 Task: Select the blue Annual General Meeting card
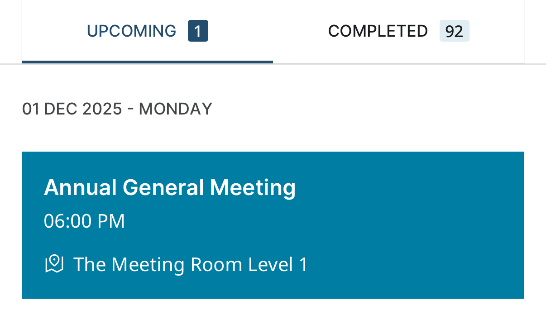[273, 225]
